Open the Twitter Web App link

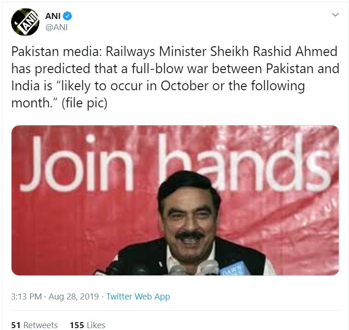[138, 296]
